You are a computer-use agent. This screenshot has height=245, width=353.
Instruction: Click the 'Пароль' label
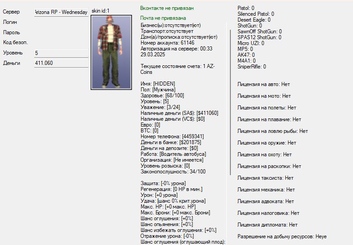[x=11, y=32]
